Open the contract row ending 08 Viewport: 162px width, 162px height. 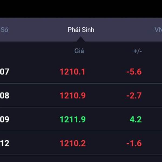[81, 95]
